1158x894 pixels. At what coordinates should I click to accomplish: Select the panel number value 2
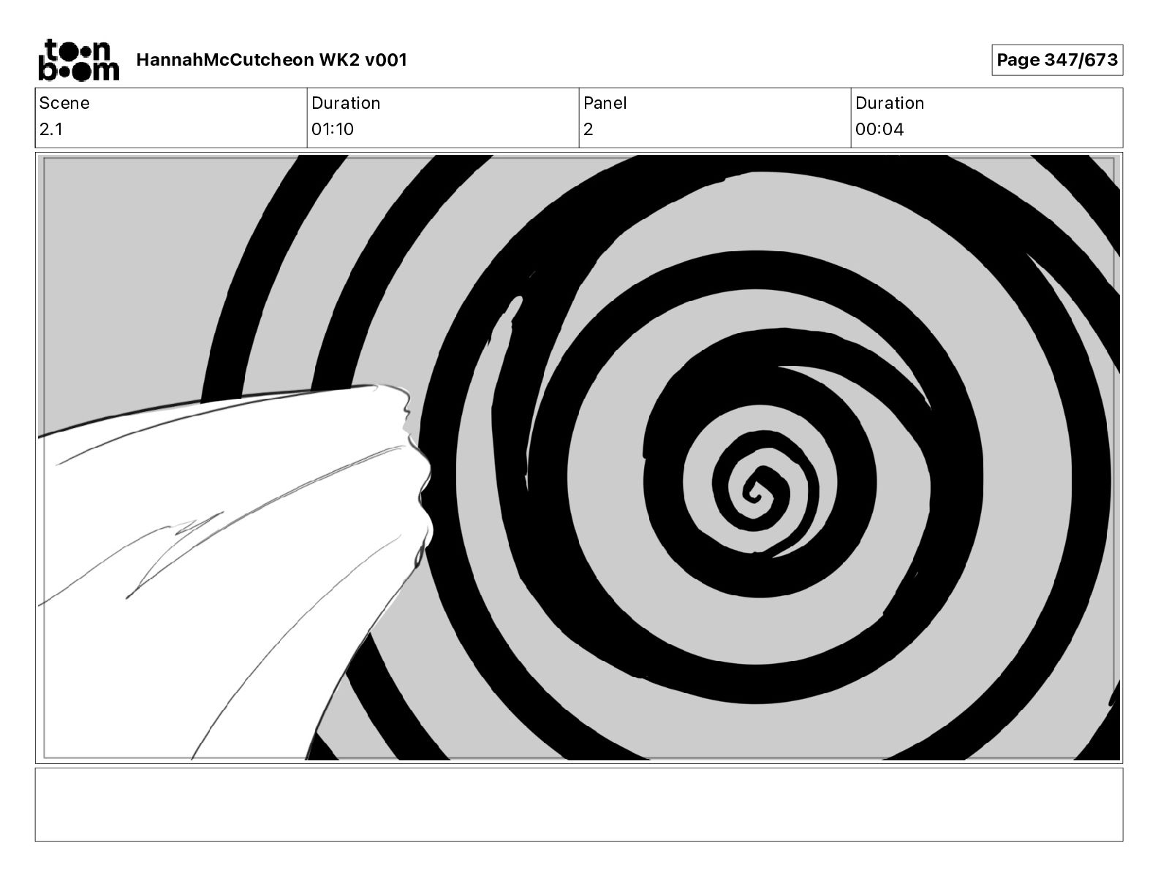coord(588,129)
